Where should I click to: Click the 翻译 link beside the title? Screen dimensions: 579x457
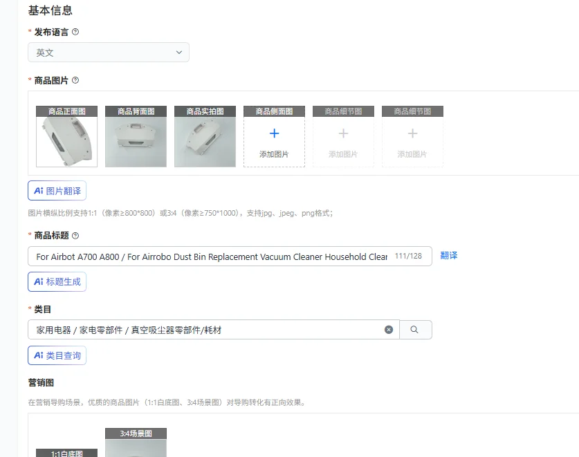click(x=449, y=255)
